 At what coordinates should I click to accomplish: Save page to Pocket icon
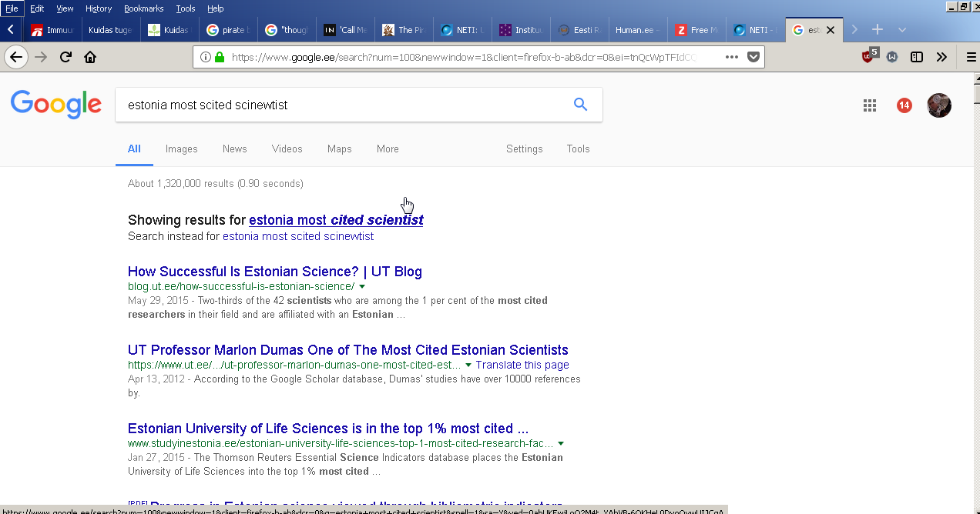click(x=754, y=57)
